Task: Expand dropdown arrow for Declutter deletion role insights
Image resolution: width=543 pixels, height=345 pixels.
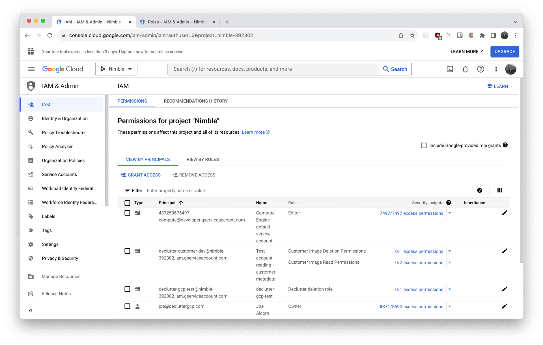Action: pos(450,289)
